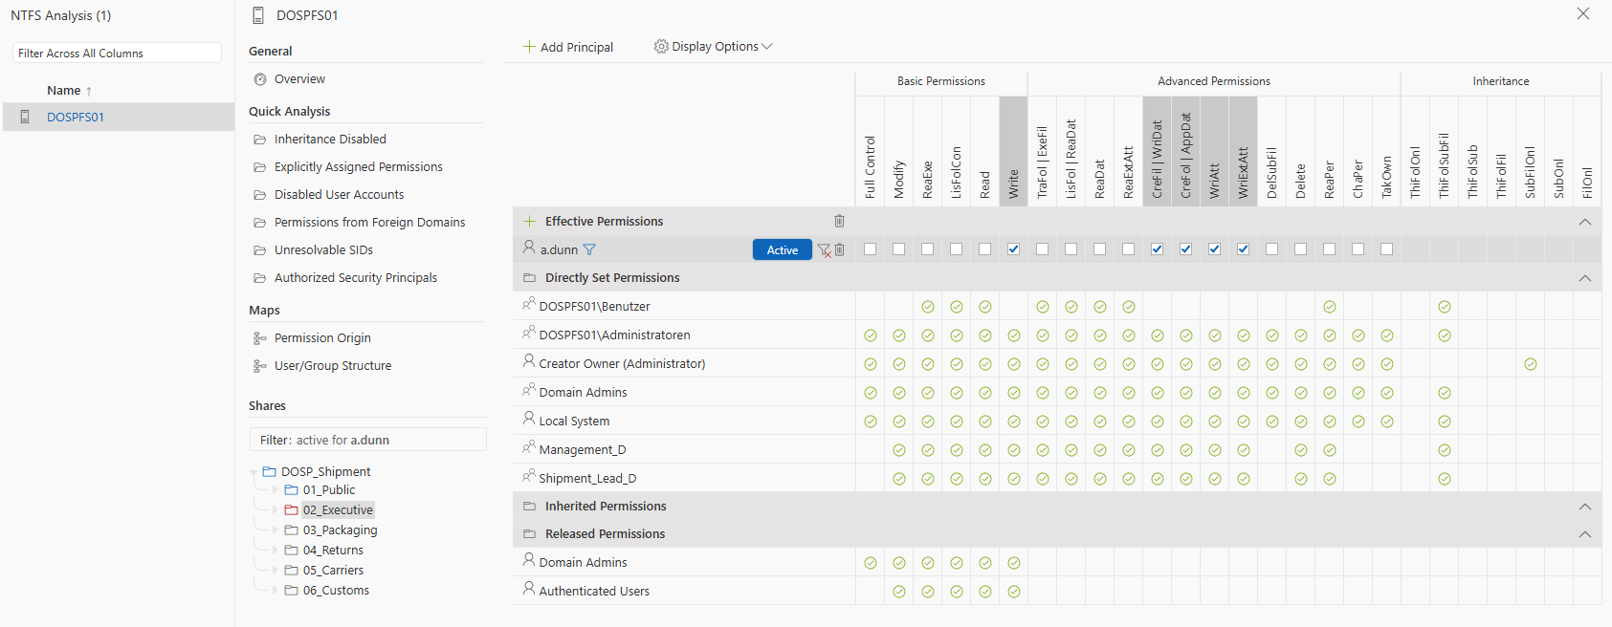Click the trash icon on a.dunn row
This screenshot has width=1612, height=627.
point(839,249)
